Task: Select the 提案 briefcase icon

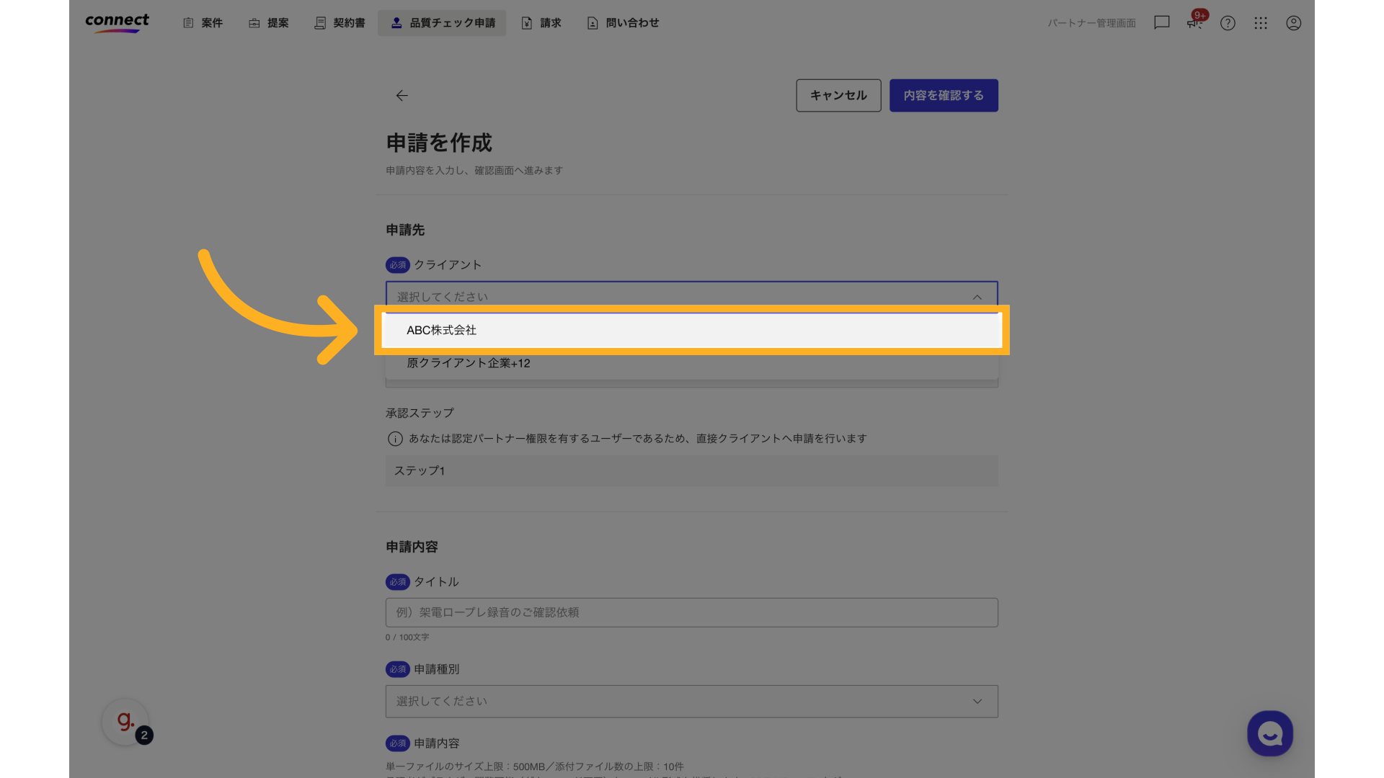Action: coord(253,22)
